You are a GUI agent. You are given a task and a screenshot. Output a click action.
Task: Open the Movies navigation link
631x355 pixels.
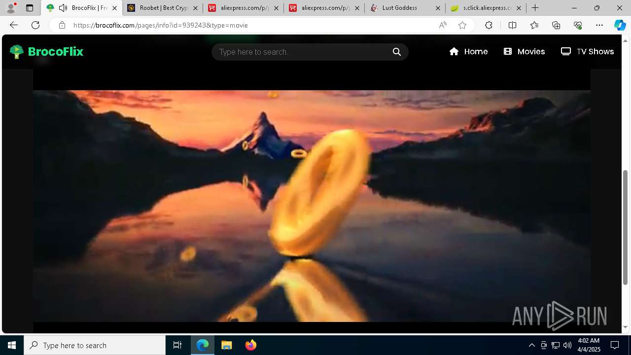click(524, 51)
